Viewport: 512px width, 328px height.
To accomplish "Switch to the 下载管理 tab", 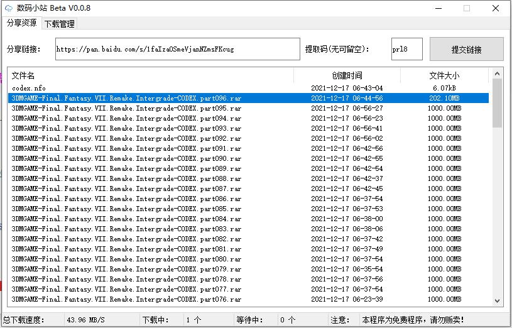I will click(x=59, y=24).
